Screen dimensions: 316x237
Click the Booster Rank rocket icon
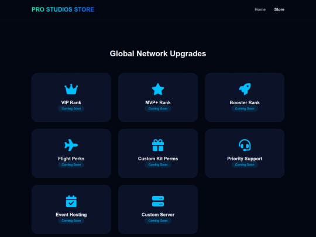pos(245,89)
